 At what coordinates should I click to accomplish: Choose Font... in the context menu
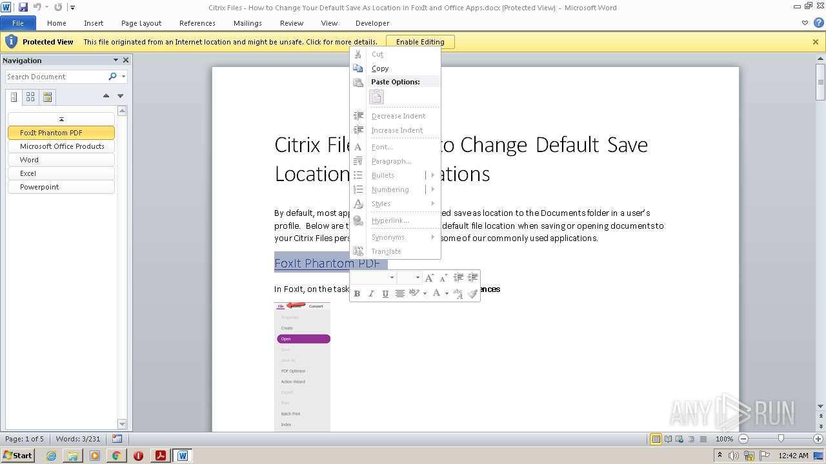pyautogui.click(x=395, y=147)
